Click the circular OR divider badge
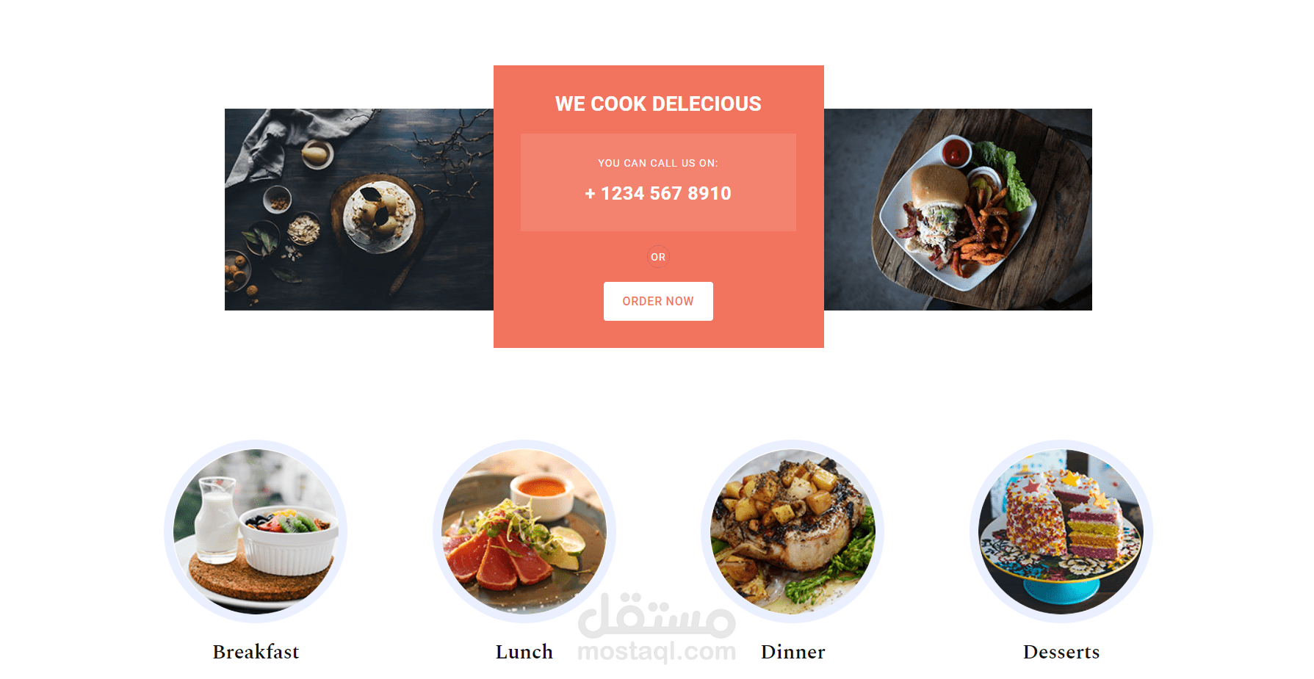This screenshot has height=679, width=1314. click(658, 257)
